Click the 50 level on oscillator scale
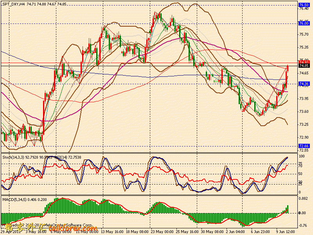This screenshot has height=235, width=313. point(300,174)
